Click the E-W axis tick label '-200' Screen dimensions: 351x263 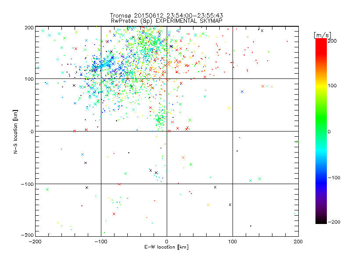point(35,242)
